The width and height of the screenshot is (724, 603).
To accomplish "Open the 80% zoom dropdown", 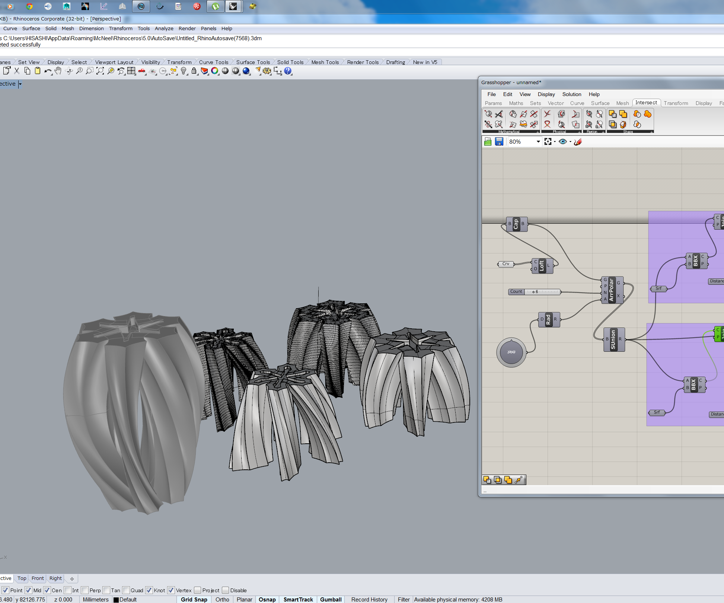I will pos(538,141).
